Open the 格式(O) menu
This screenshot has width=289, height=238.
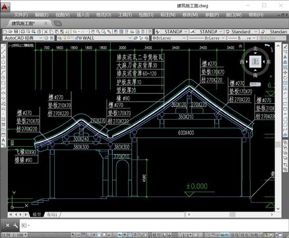coord(104,15)
